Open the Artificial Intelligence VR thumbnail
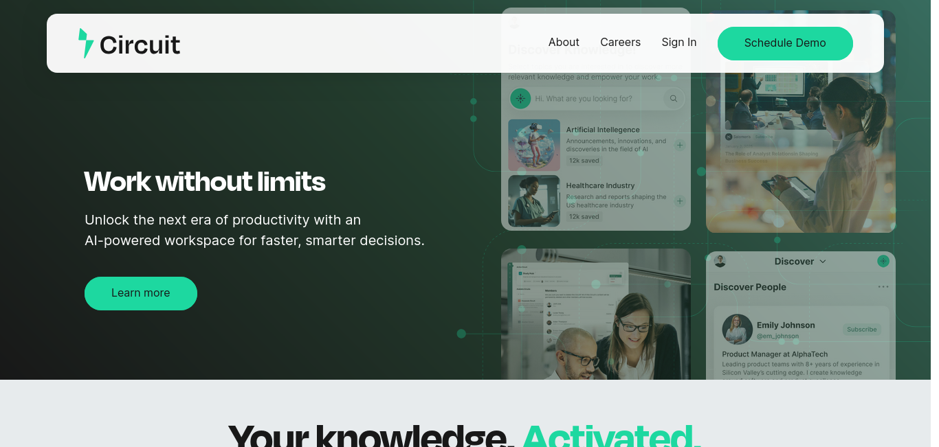939x447 pixels. tap(534, 145)
